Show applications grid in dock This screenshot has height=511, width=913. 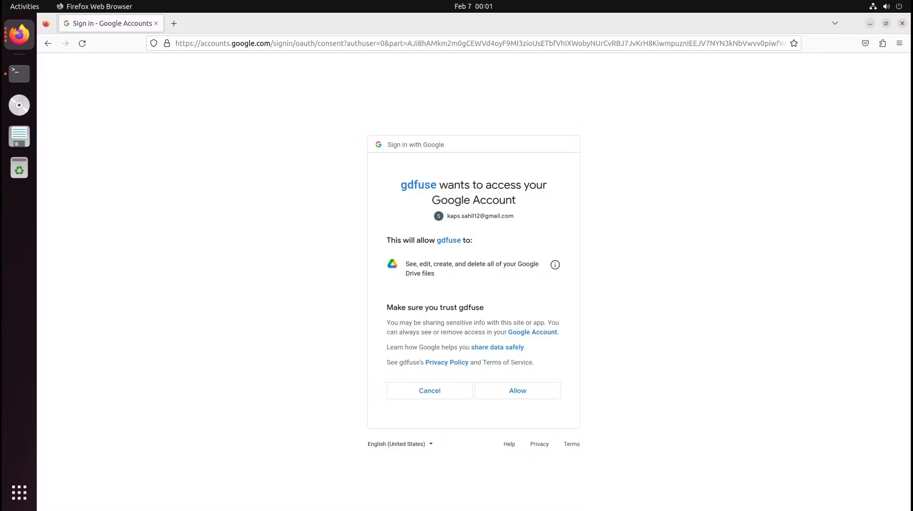pyautogui.click(x=19, y=492)
